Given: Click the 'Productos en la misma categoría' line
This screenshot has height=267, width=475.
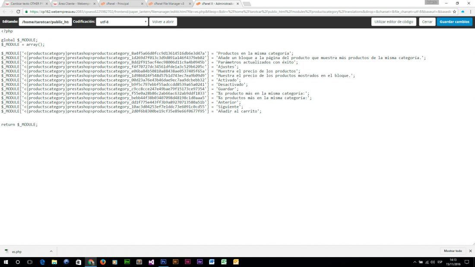Looking at the screenshot, I should pos(147,53).
